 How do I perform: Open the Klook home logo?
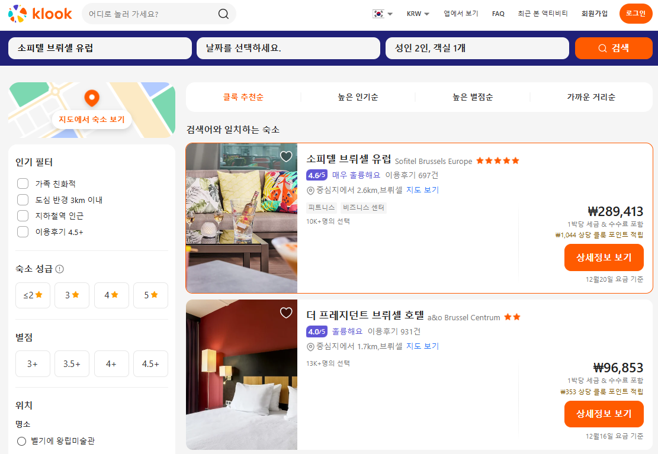40,14
